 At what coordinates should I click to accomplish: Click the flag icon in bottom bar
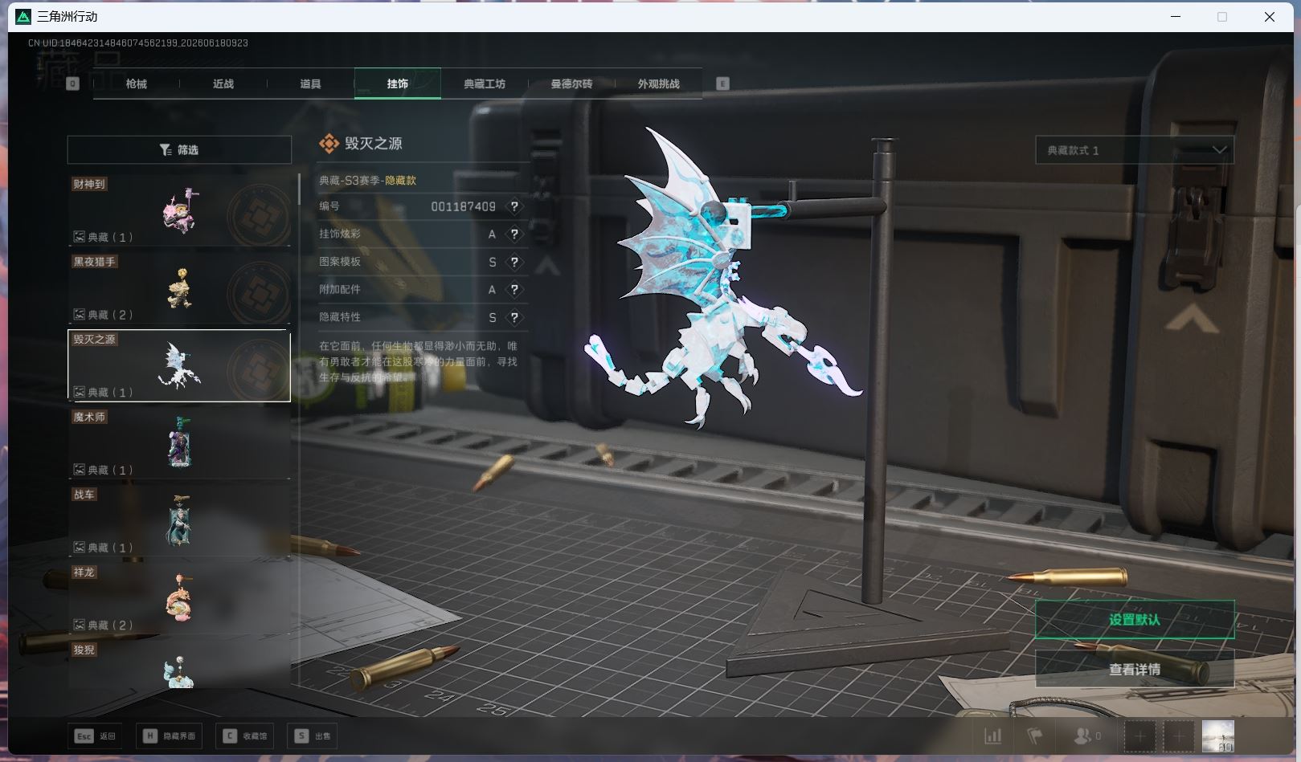1035,736
